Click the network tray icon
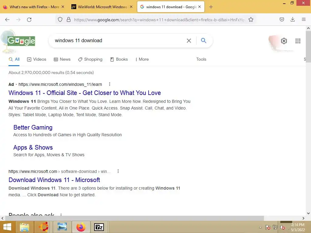311x233 pixels. tap(275, 227)
